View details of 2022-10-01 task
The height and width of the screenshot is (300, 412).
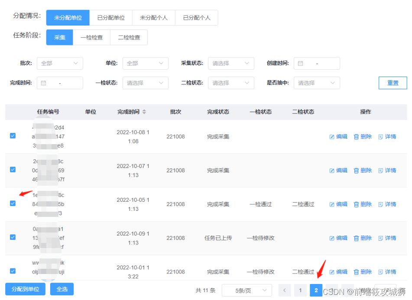387,272
